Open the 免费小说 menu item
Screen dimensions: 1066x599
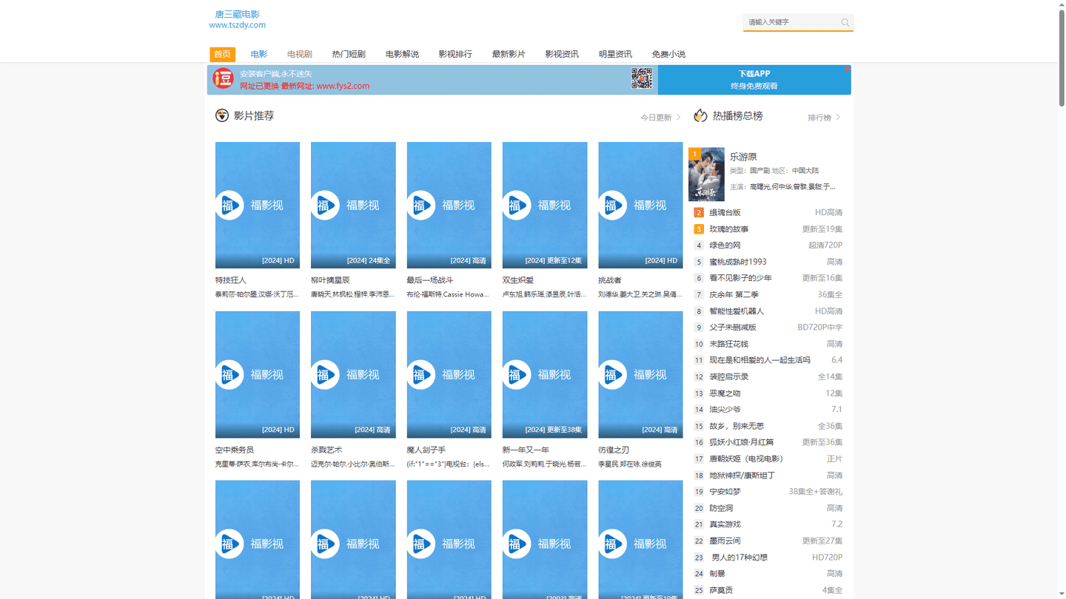click(668, 54)
